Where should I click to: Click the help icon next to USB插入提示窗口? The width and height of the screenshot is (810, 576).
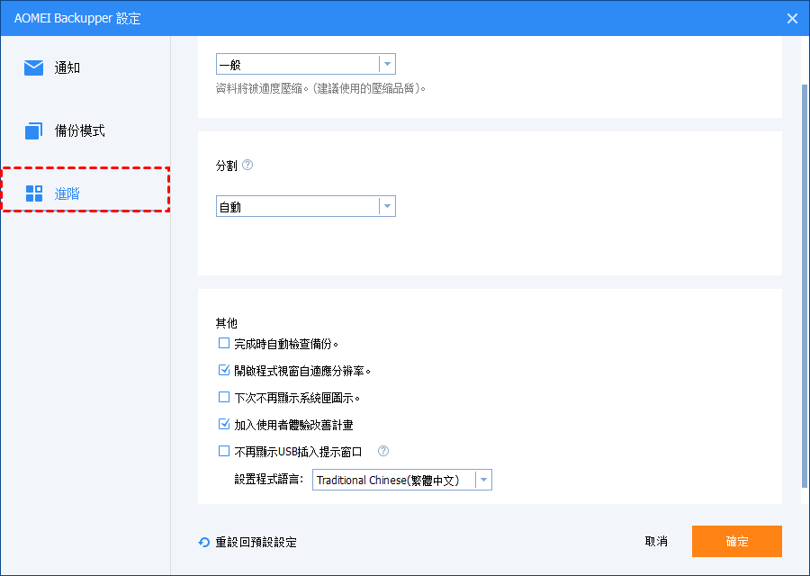coord(382,451)
